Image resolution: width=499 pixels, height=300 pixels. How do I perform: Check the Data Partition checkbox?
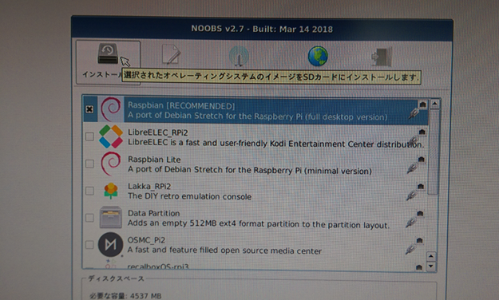(x=89, y=218)
